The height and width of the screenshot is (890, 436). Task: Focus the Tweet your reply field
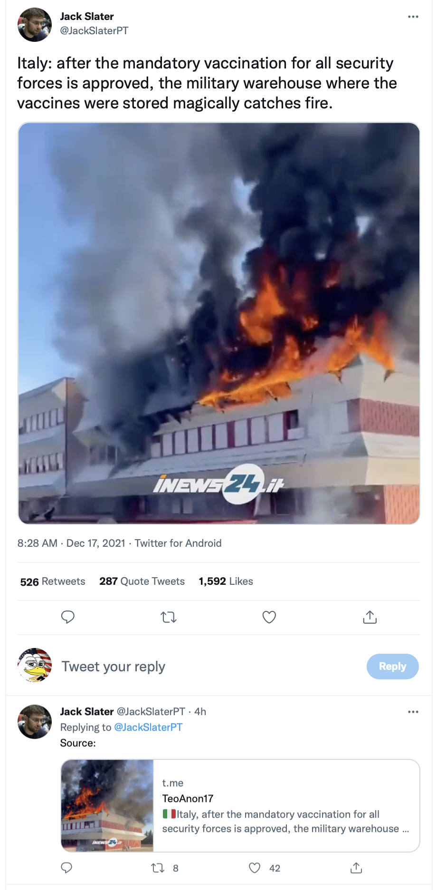pos(209,667)
